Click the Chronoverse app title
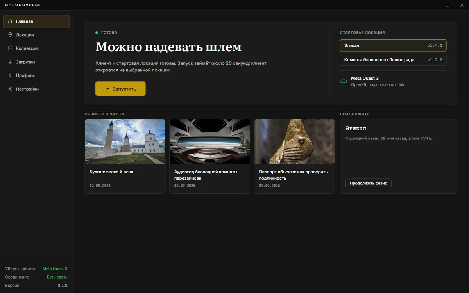The width and height of the screenshot is (469, 293). tap(23, 5)
